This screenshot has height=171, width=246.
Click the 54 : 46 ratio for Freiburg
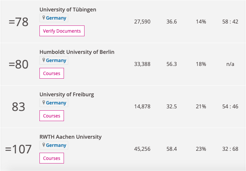230,106
